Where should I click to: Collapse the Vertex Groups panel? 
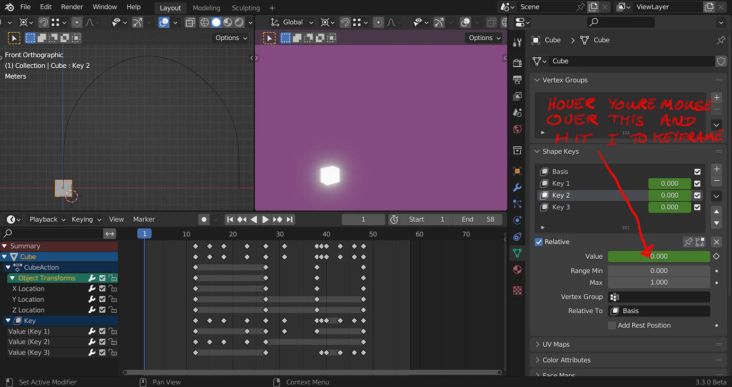click(x=537, y=80)
